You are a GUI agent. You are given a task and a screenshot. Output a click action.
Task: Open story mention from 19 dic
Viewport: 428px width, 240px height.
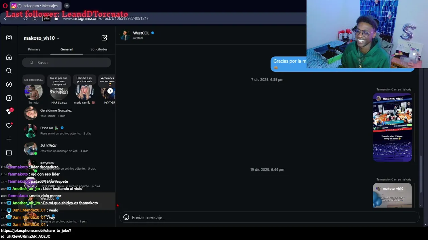pos(392,195)
